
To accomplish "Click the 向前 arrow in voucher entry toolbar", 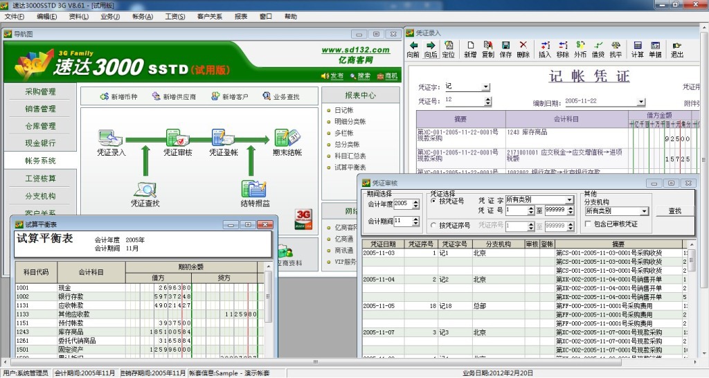I will 413,49.
